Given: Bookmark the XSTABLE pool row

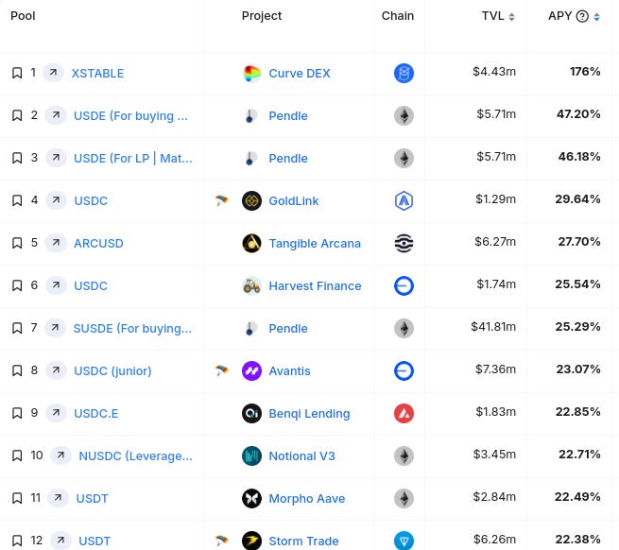Looking at the screenshot, I should coord(17,73).
